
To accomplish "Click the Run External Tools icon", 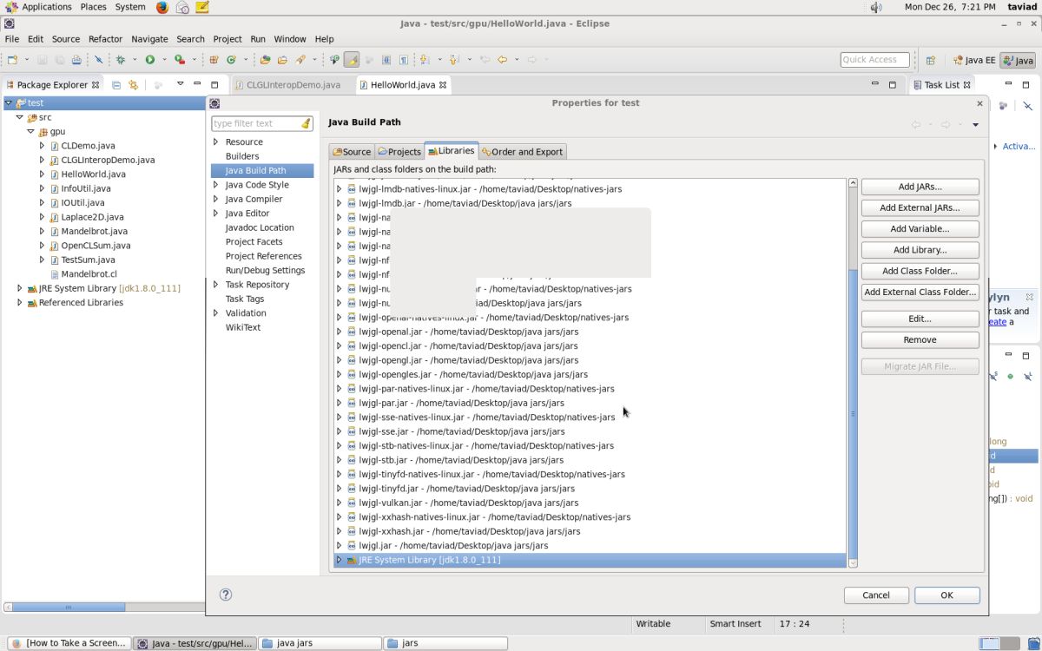I will [x=179, y=60].
